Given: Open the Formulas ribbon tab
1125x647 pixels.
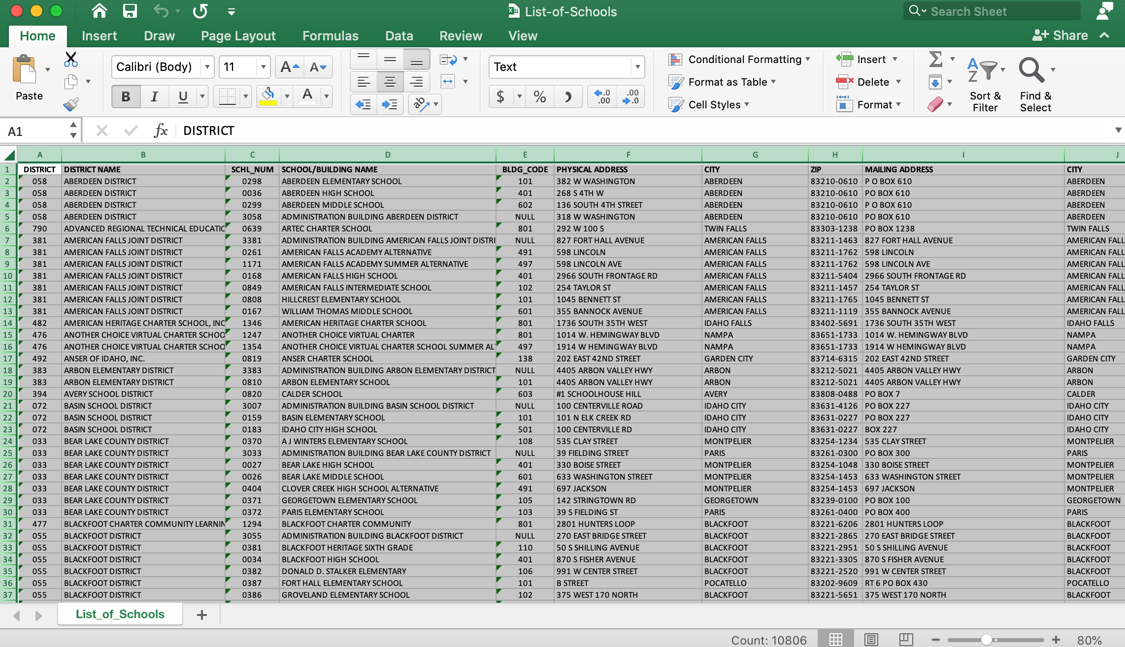Looking at the screenshot, I should (x=330, y=36).
